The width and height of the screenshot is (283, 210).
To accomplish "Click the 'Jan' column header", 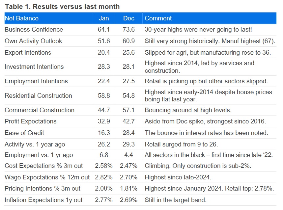I will tap(104, 18).
